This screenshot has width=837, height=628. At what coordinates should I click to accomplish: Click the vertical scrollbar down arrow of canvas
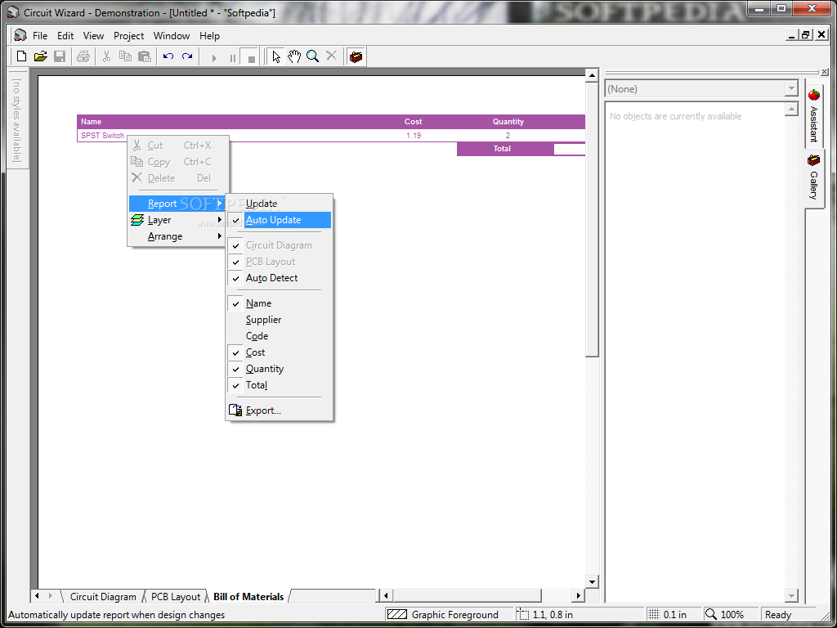(x=592, y=582)
